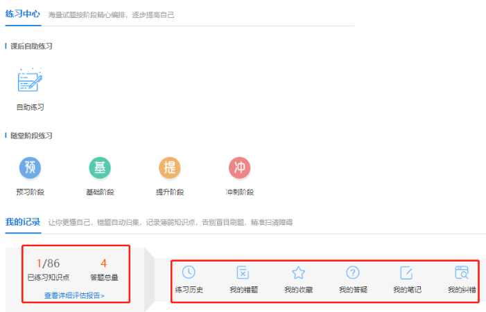Select the red 冲 stage icon
Viewport: 486px width, 312px height.
tap(240, 167)
